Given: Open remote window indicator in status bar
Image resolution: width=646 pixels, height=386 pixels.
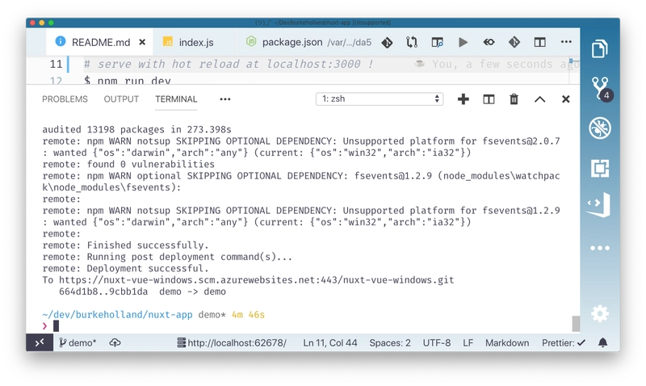Looking at the screenshot, I should pyautogui.click(x=40, y=342).
